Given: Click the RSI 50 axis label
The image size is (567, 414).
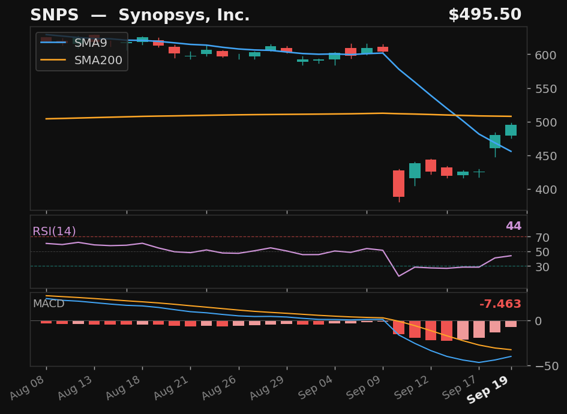Looking at the screenshot, I should pos(542,252).
